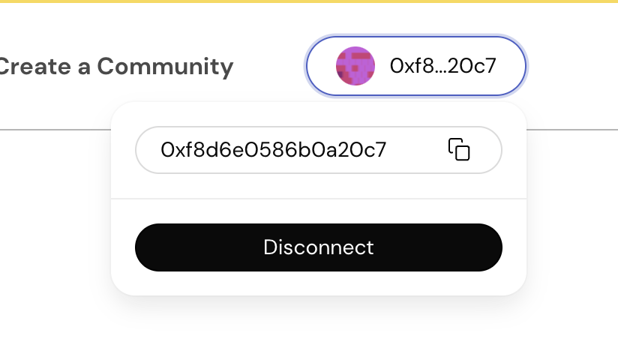Tap the overlapping squares clipboard icon
This screenshot has height=339, width=618.
tap(459, 149)
